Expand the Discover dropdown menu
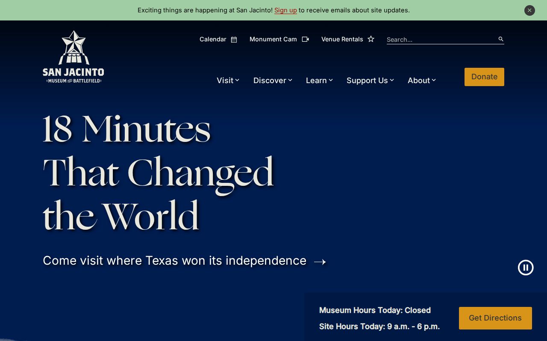This screenshot has width=547, height=341. [273, 80]
